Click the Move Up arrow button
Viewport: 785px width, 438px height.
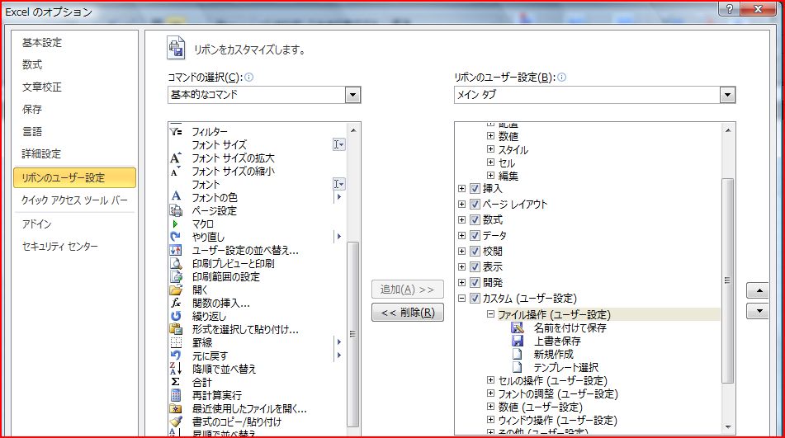(x=758, y=290)
